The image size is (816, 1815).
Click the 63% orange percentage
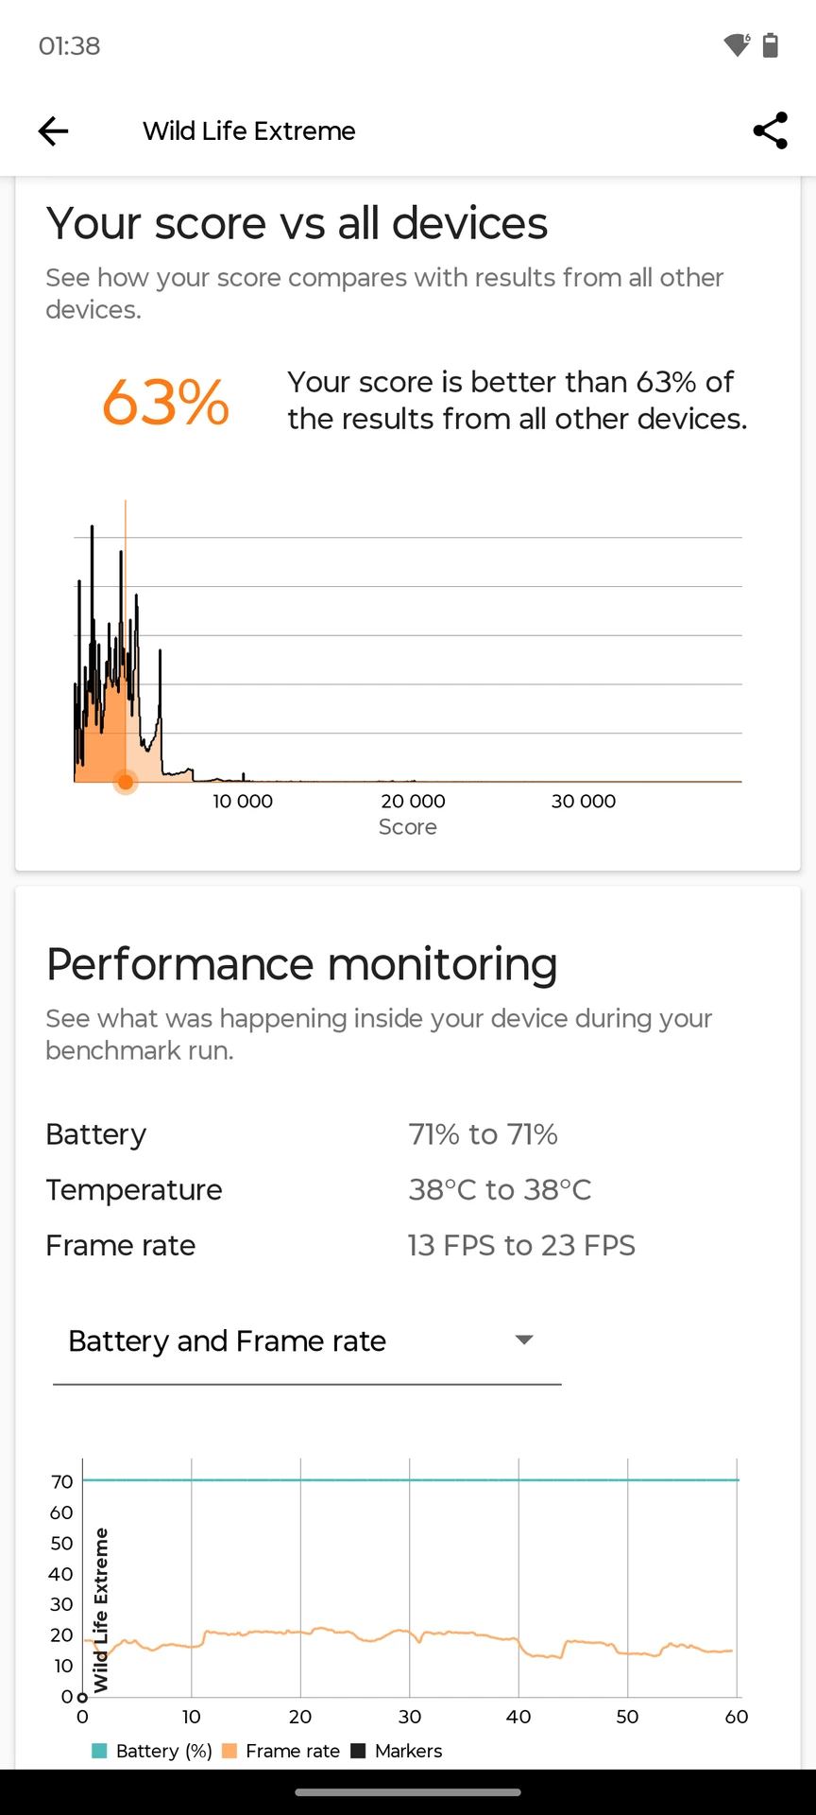[165, 402]
